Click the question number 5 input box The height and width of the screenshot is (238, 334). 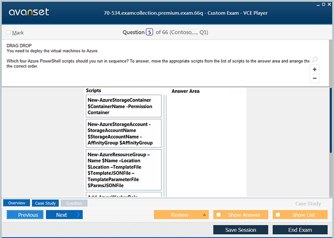point(149,32)
